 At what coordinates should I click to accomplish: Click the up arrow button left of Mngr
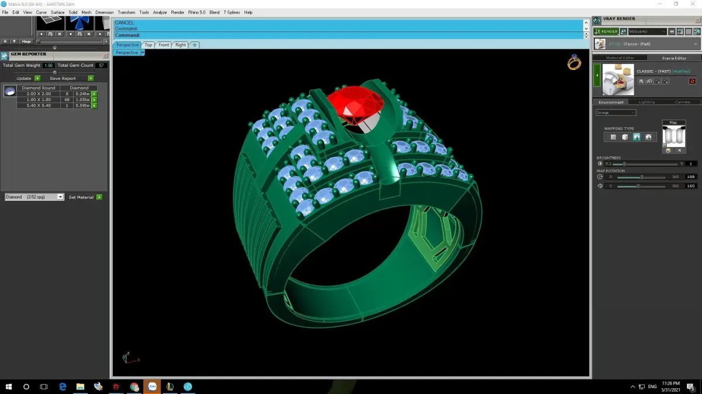coord(14,41)
